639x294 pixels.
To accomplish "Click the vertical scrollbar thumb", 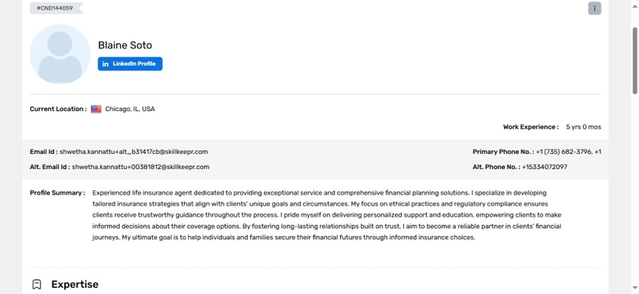I will pos(634,60).
